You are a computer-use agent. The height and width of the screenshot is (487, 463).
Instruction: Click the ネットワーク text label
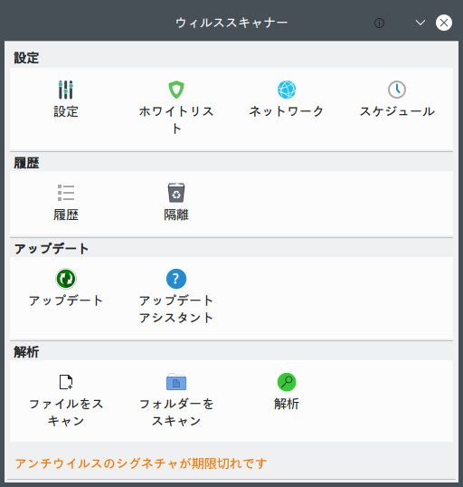pyautogui.click(x=287, y=111)
